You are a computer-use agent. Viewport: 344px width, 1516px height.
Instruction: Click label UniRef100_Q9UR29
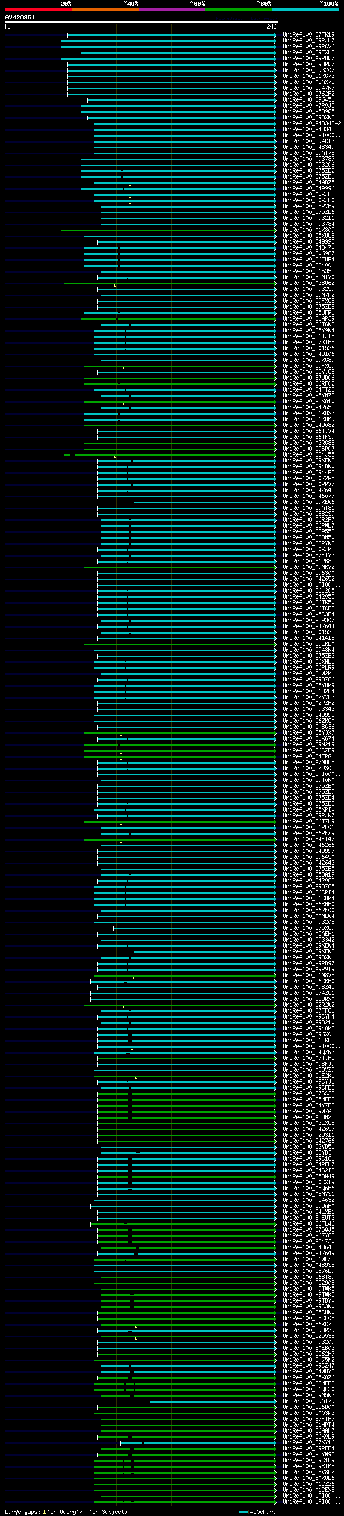pyautogui.click(x=309, y=1330)
